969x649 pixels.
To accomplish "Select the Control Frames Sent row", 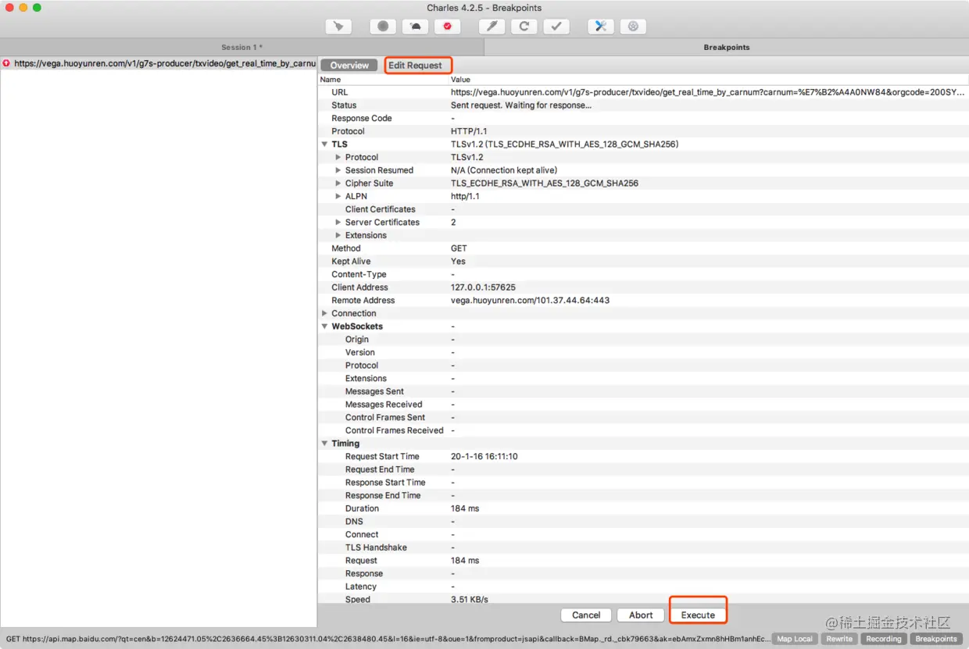I will 643,418.
